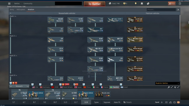The image size is (189, 106).
Task: Select the J20 fighter card
Action: click(x=56, y=39)
